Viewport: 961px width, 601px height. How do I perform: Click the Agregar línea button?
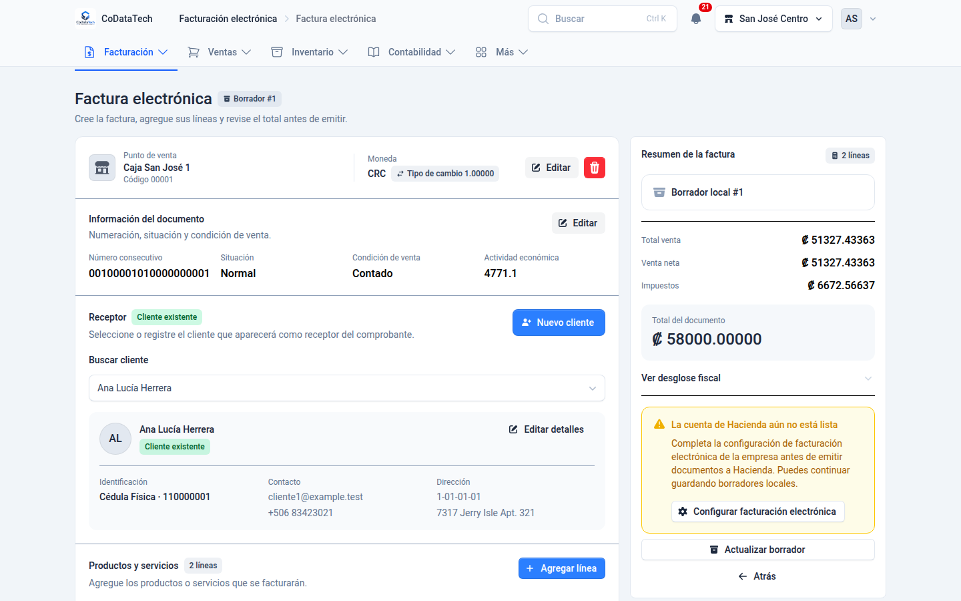point(562,568)
